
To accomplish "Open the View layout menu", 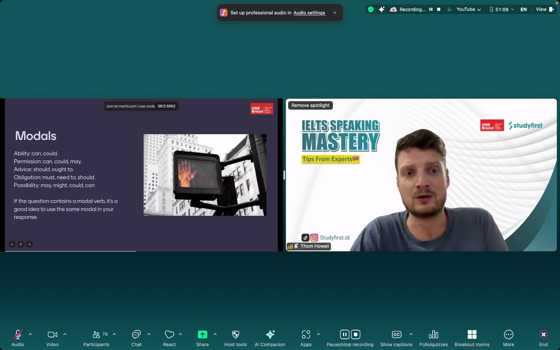I will click(x=545, y=9).
